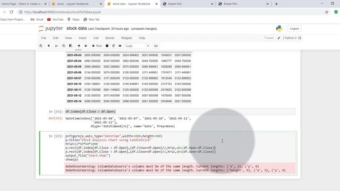
Task: Interrupt the kernel with stop icon
Action: 107,46
